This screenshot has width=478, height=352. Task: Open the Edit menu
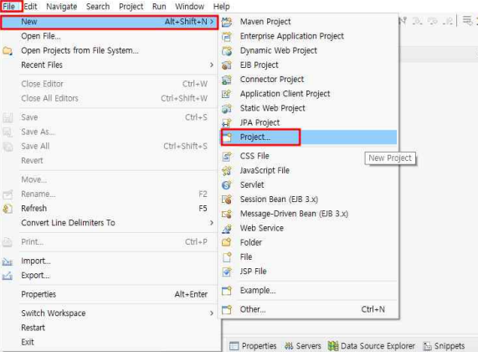click(30, 6)
